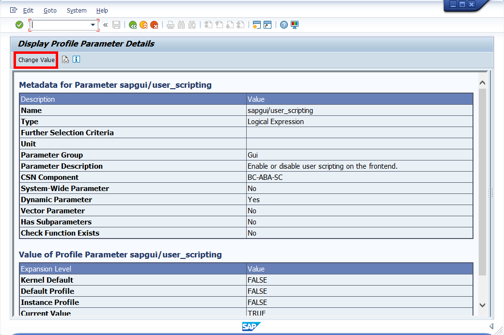Go to Previous Page icon
Screen dimensions: 504x335
tap(219, 25)
